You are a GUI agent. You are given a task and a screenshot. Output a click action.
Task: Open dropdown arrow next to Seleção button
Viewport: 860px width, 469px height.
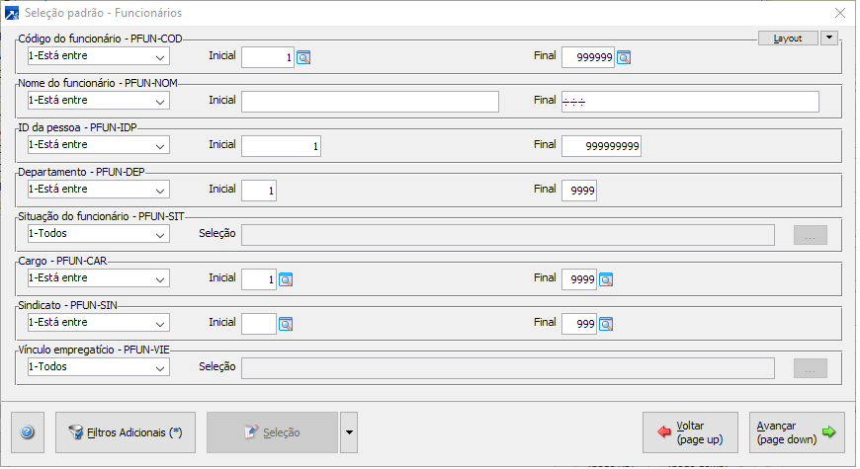tap(349, 432)
